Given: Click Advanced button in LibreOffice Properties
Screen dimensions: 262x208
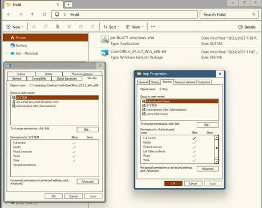Looking at the screenshot, I should (x=87, y=181).
